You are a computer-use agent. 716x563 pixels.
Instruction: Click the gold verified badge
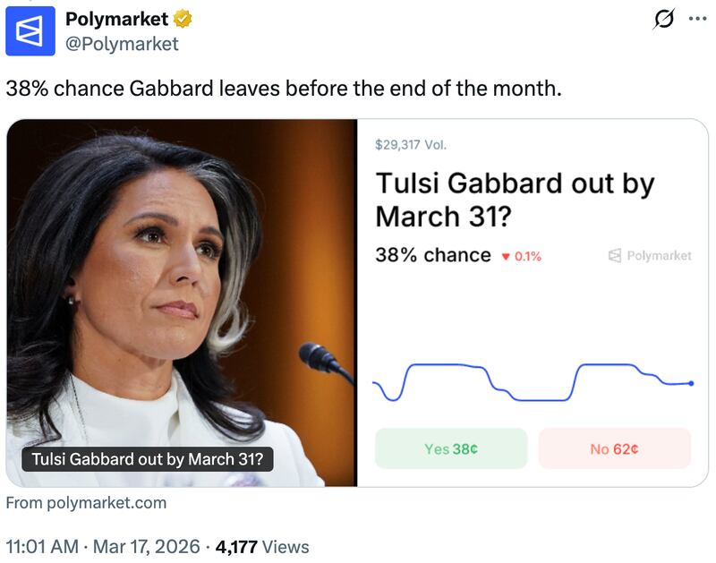click(x=183, y=19)
